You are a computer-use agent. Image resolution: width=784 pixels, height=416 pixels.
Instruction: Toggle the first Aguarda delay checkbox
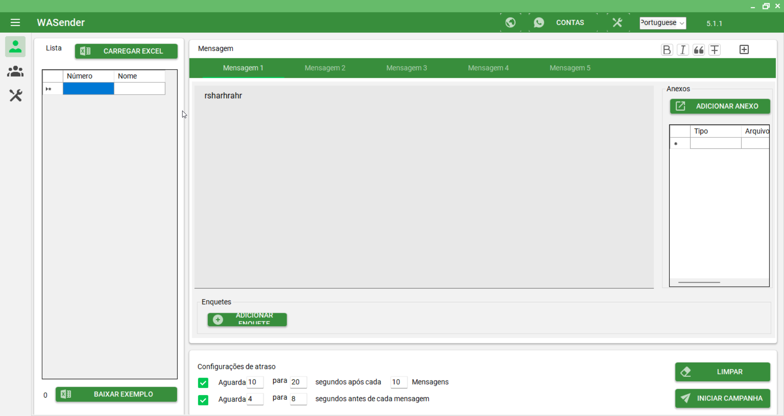[203, 383]
